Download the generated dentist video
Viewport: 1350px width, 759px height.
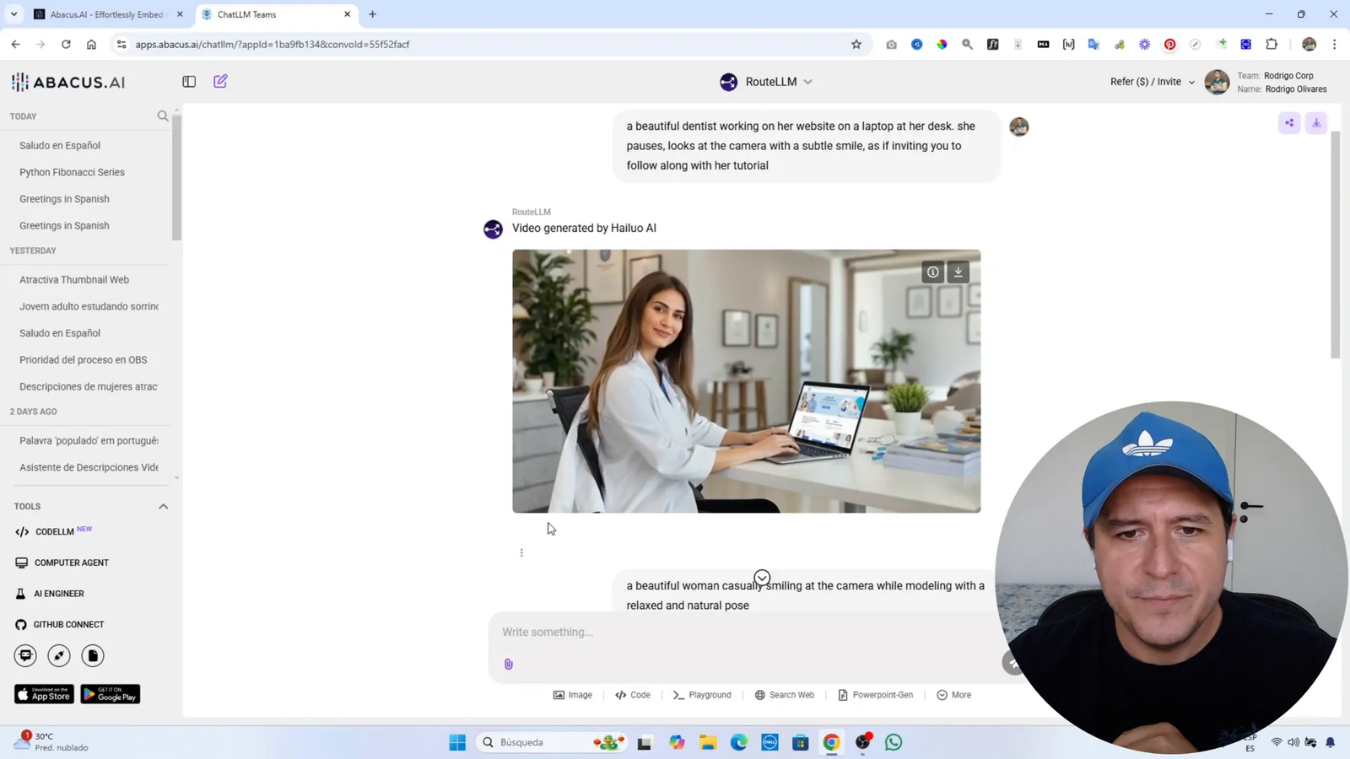[x=958, y=272]
